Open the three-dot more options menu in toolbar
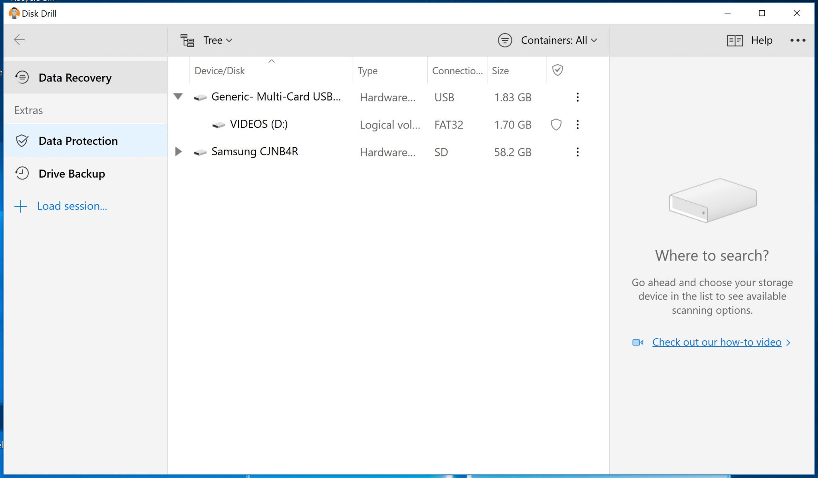The height and width of the screenshot is (478, 818). [x=798, y=40]
